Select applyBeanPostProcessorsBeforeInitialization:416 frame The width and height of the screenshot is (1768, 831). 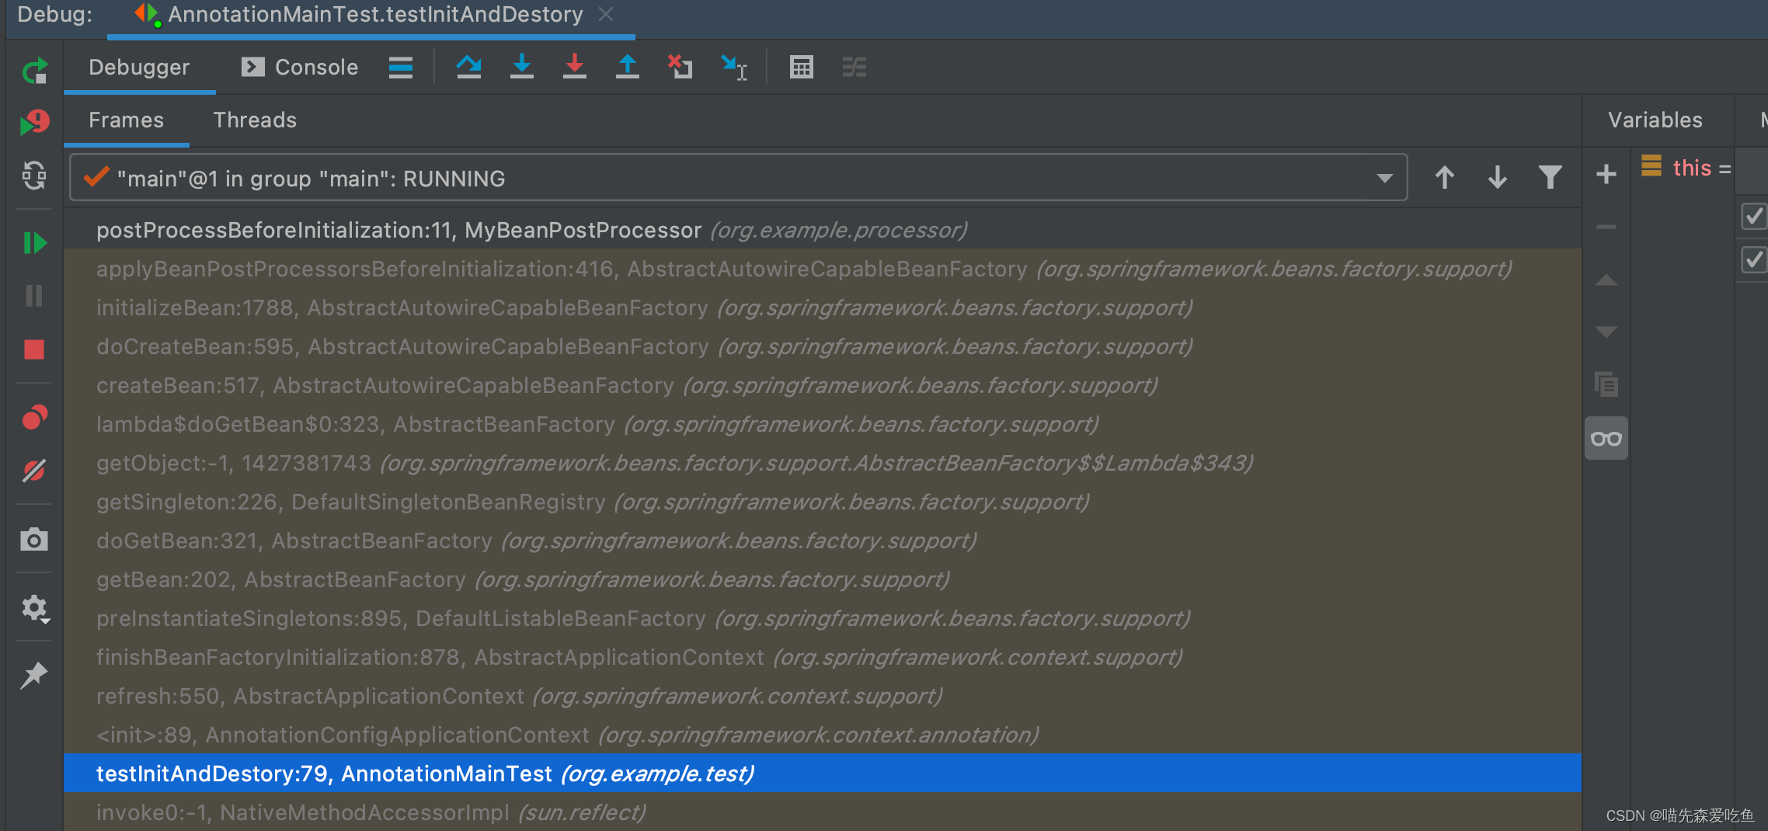click(822, 269)
